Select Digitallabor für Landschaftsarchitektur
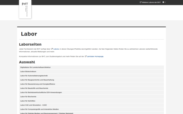183x114 pixels. pyautogui.click(x=91, y=67)
